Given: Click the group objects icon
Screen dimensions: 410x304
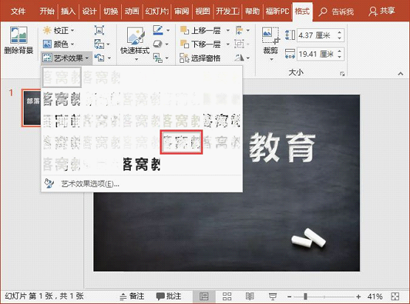Looking at the screenshot, I should [239, 44].
